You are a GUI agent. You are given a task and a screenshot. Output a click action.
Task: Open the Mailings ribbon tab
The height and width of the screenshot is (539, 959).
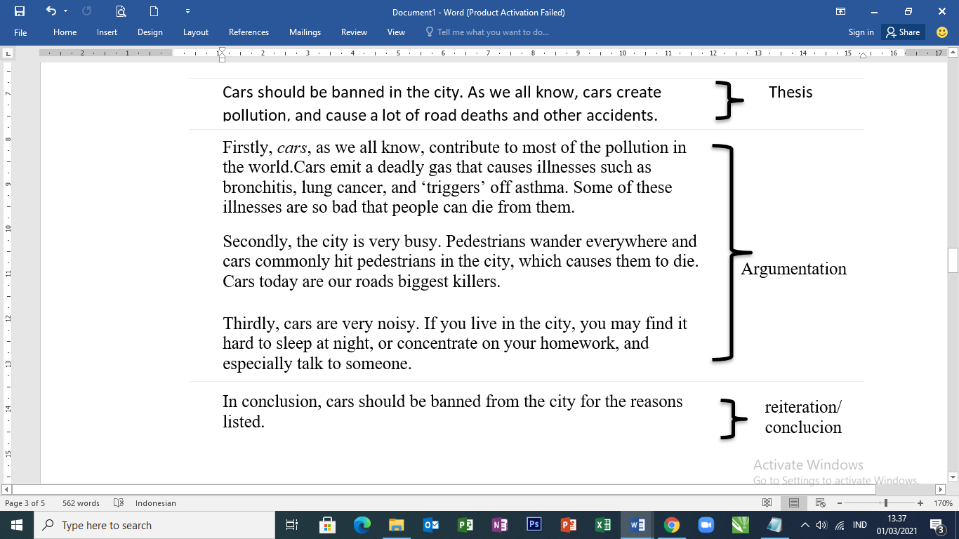pos(305,32)
